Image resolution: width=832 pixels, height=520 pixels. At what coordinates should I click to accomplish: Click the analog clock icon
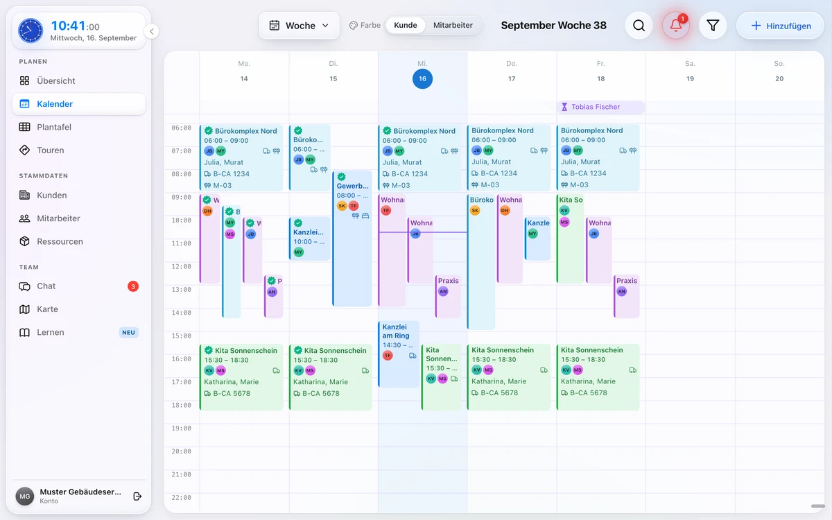[x=31, y=31]
